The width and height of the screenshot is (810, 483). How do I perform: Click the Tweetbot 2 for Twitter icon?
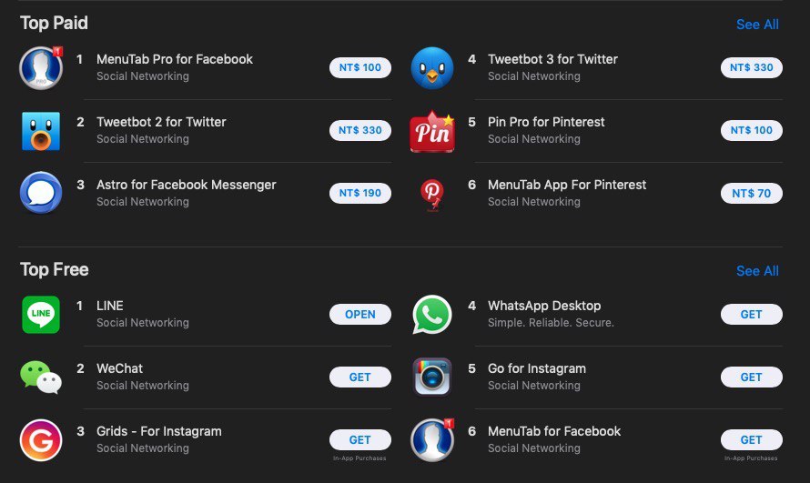[41, 130]
